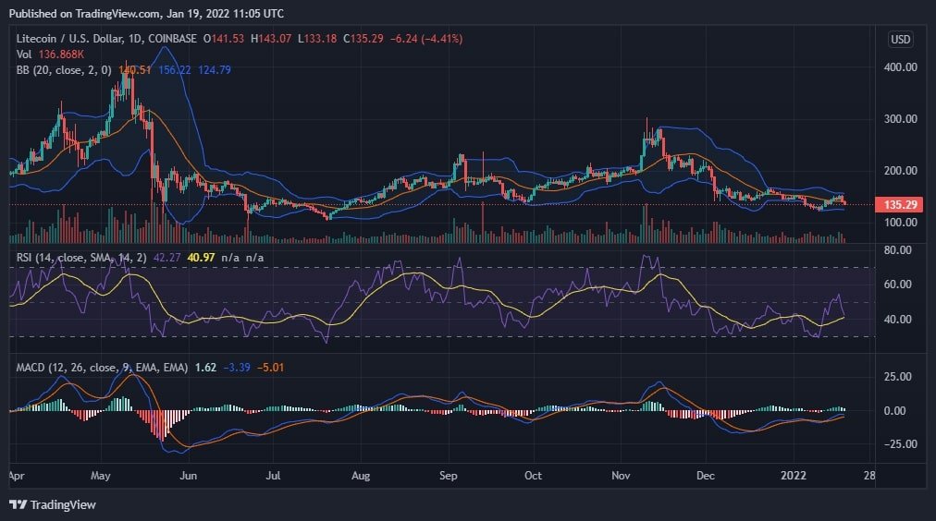
Task: Click the RSI 80.00 axis label
Action: coord(897,250)
